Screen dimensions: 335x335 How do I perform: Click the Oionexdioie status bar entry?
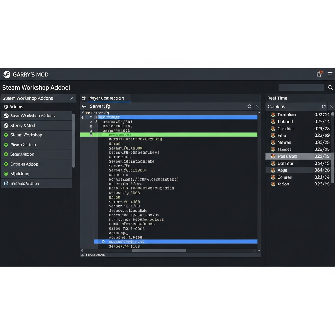95,255
